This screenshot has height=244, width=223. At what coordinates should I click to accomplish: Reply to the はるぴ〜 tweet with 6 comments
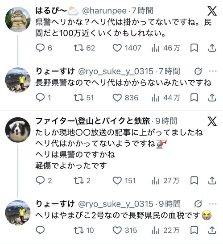40,48
